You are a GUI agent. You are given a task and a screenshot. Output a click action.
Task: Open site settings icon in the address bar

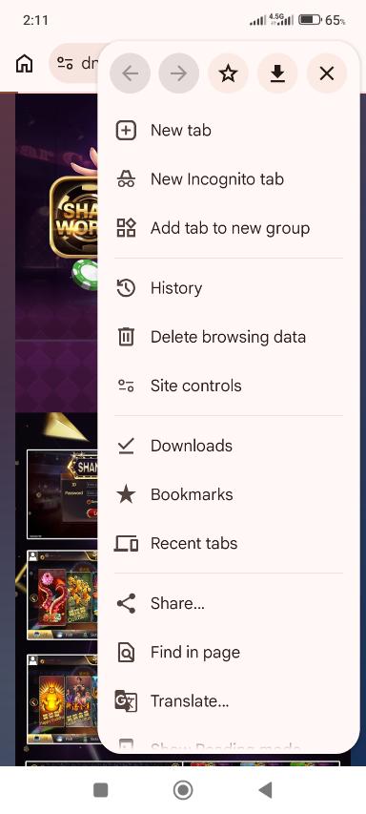coord(65,63)
